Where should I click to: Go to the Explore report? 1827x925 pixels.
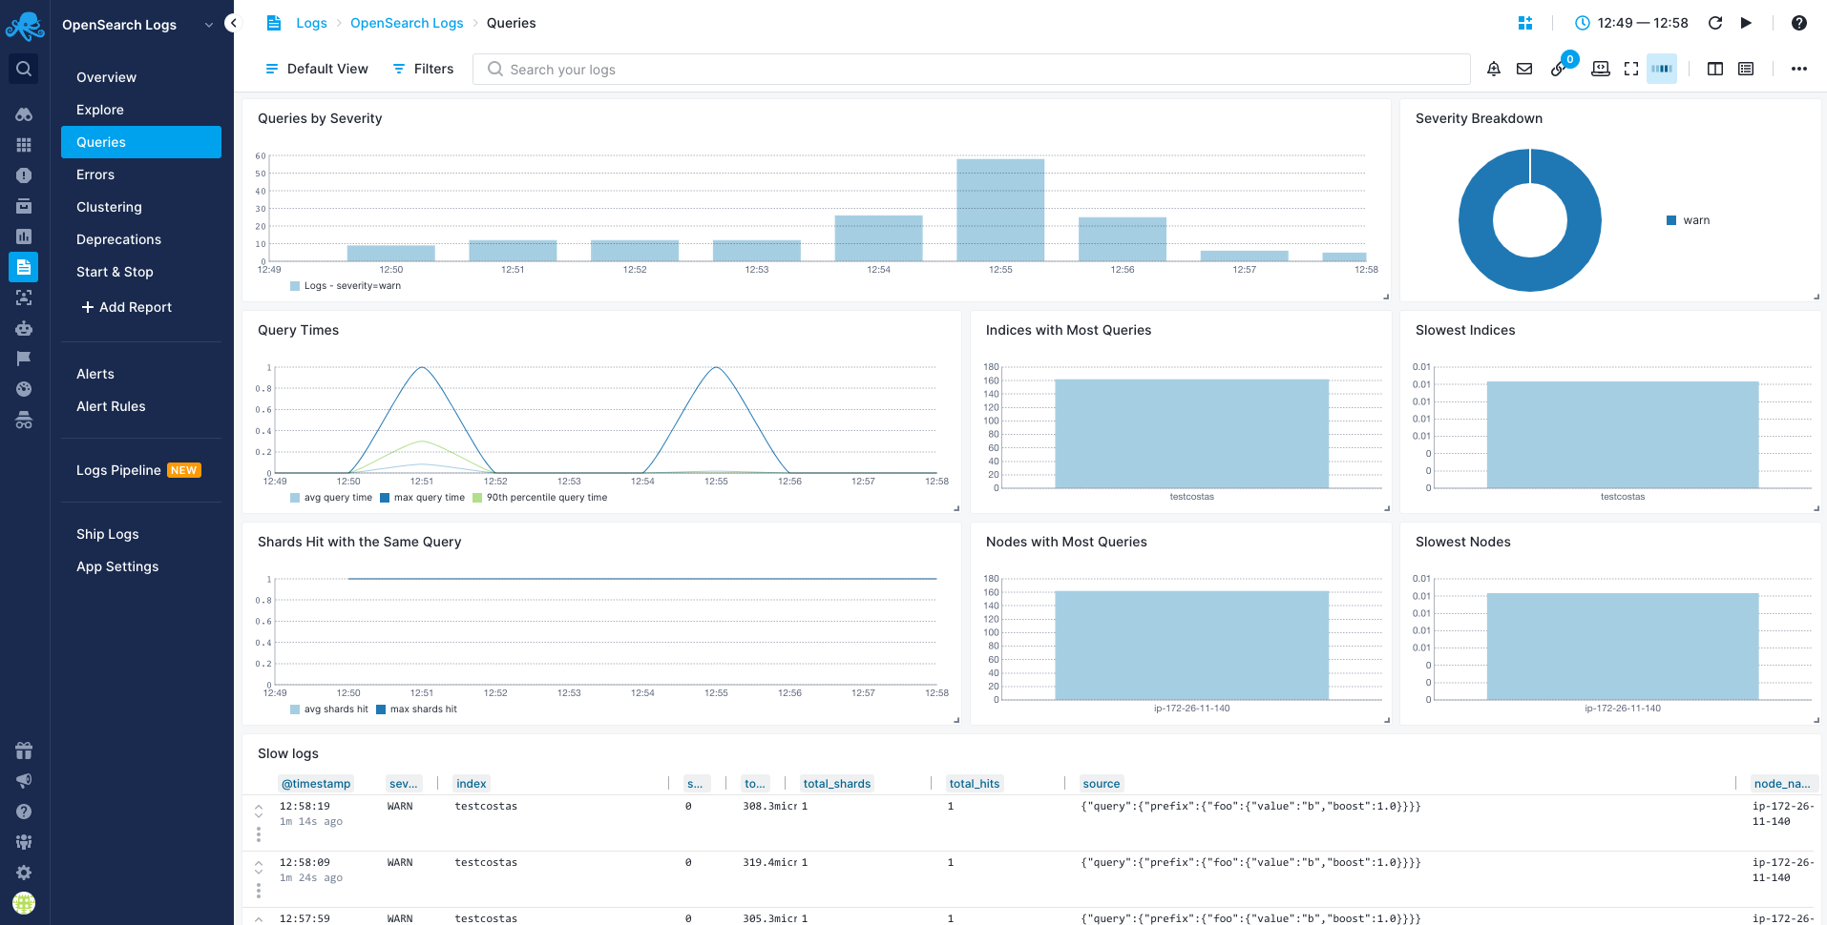141,110
